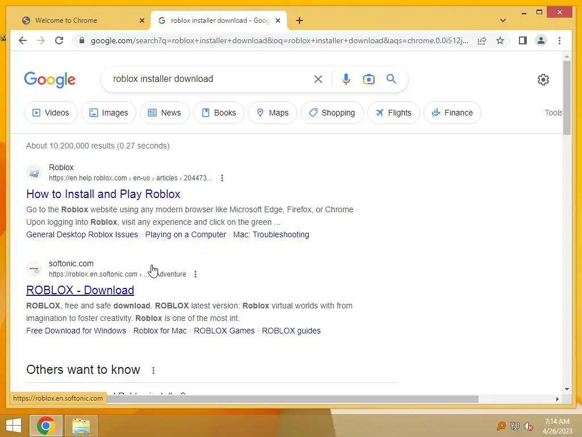
Task: Click forward navigation arrow
Action: tap(41, 40)
